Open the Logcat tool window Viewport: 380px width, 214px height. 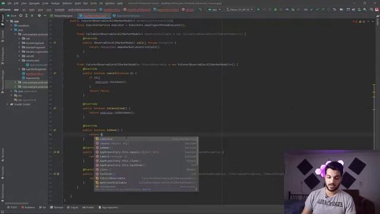point(72,207)
